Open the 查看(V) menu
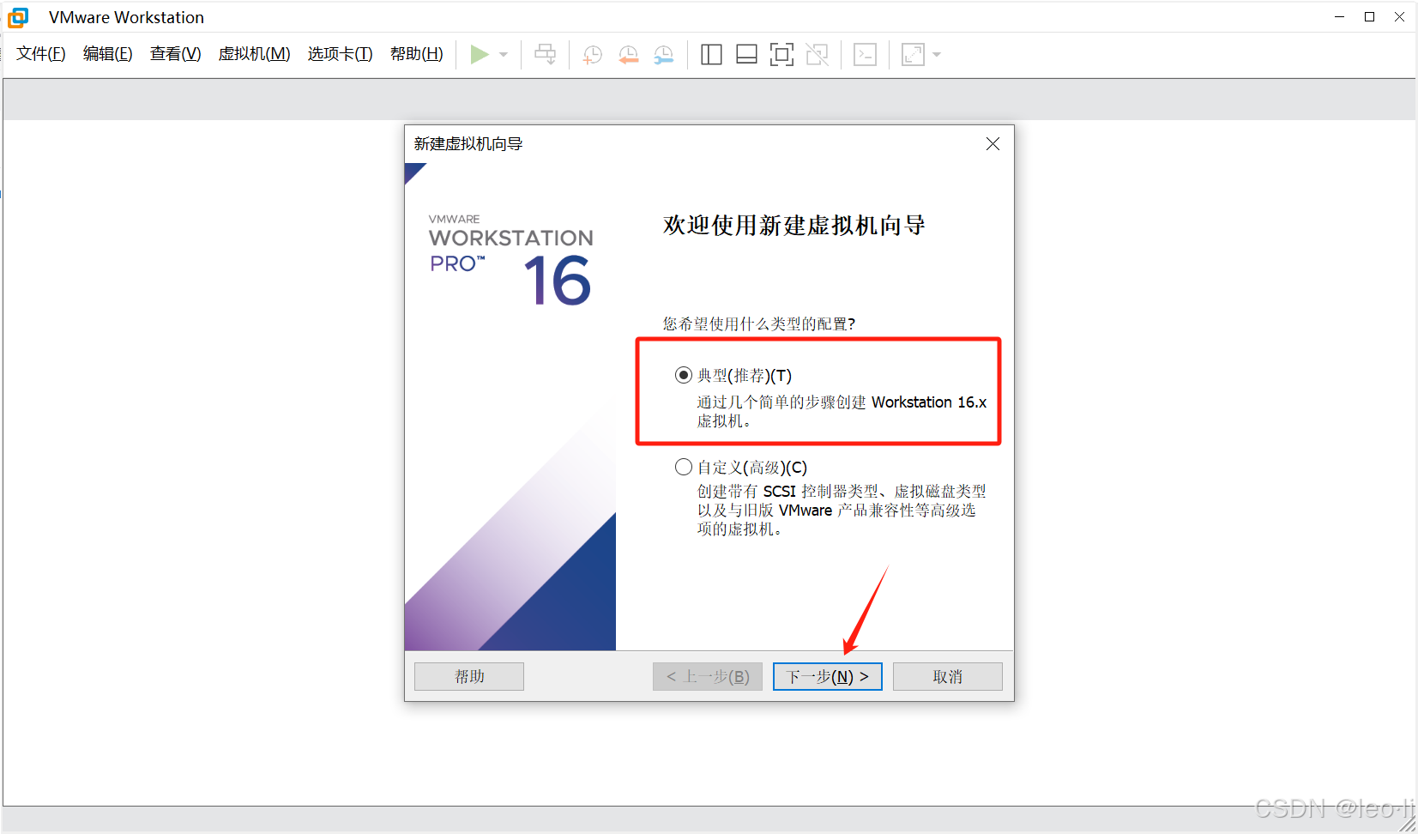 coord(176,54)
